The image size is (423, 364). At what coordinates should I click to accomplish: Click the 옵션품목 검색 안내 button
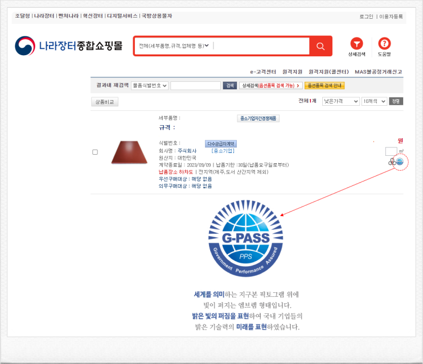(325, 86)
